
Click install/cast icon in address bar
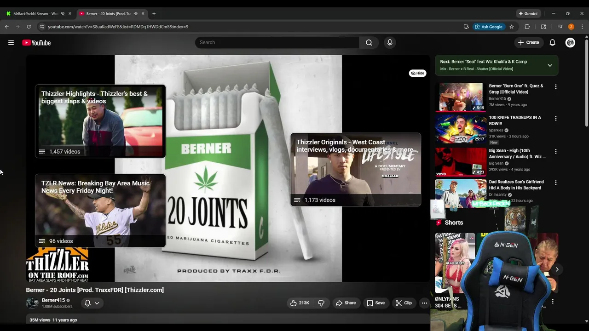[466, 27]
